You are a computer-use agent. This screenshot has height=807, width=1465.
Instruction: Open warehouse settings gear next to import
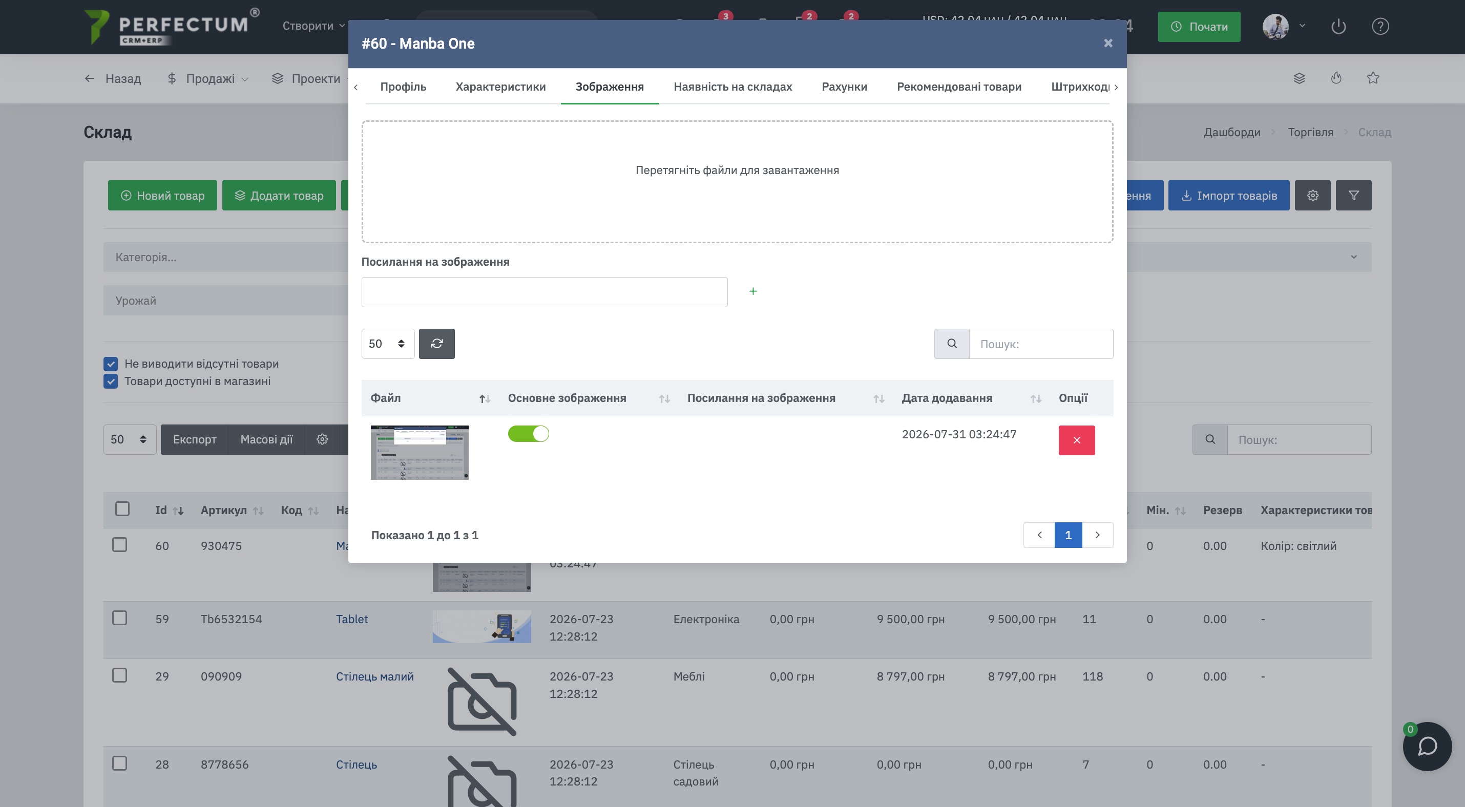click(1312, 196)
